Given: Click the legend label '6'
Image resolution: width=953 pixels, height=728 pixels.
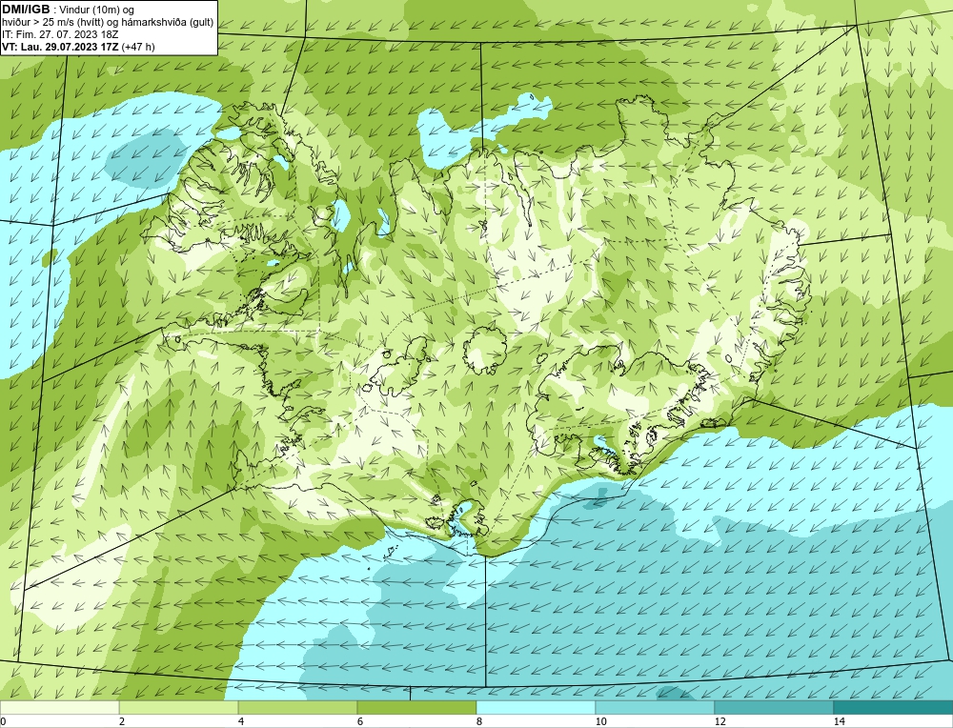Looking at the screenshot, I should 360,721.
